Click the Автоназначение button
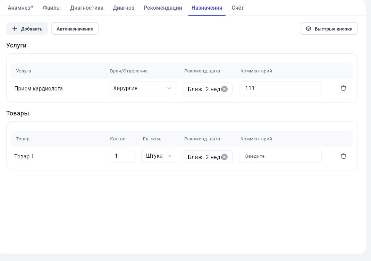The height and width of the screenshot is (261, 371). point(75,29)
